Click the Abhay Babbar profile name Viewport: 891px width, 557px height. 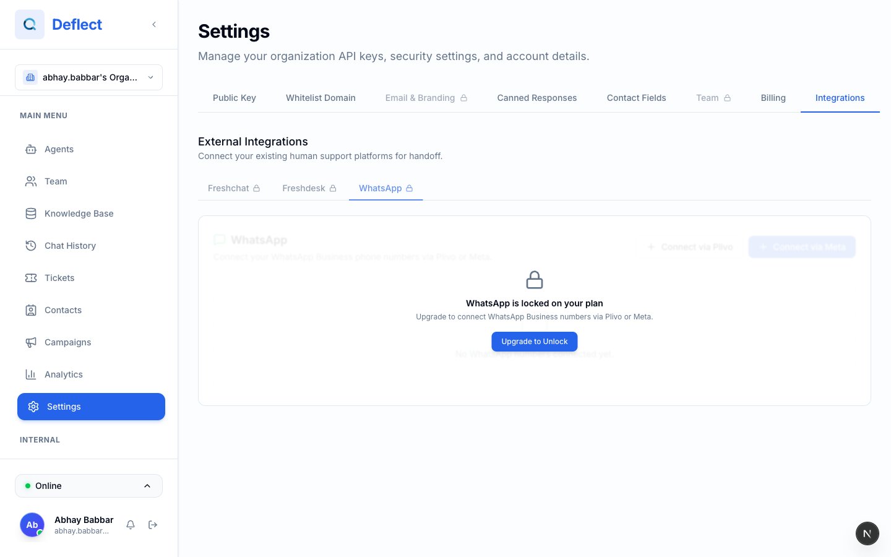click(x=84, y=520)
